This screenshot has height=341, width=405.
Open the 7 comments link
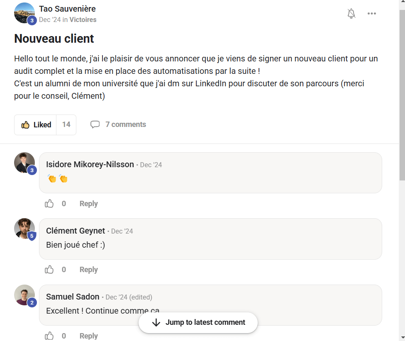point(125,124)
